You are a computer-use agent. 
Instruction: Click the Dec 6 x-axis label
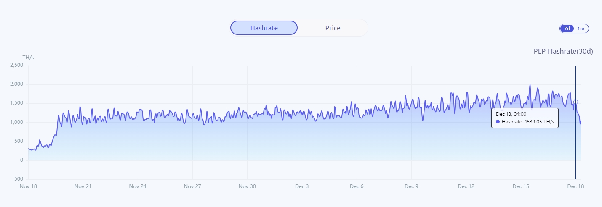tap(356, 186)
